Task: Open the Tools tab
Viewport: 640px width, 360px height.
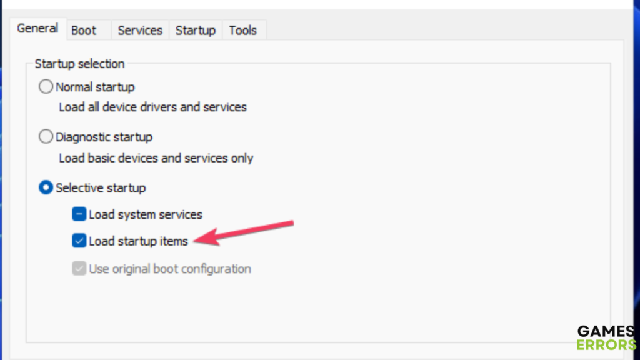Action: 243,30
